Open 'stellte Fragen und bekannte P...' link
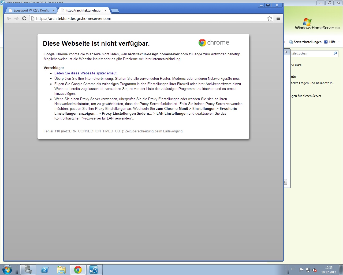343x275 pixels. click(312, 83)
